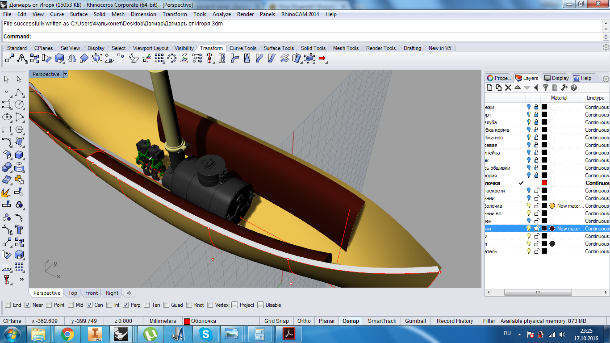
Task: Select the Cage Edit box tool
Action: [309, 58]
